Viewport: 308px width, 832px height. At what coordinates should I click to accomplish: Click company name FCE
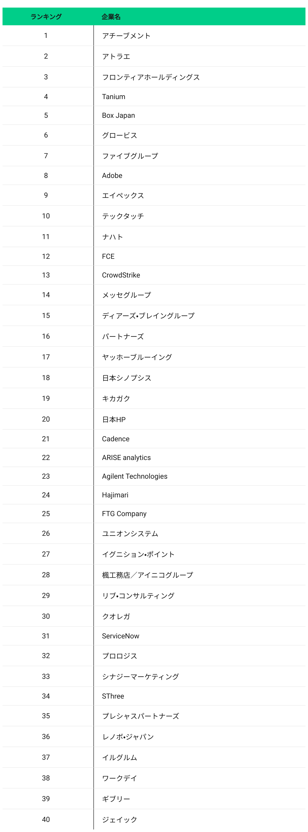tap(108, 257)
